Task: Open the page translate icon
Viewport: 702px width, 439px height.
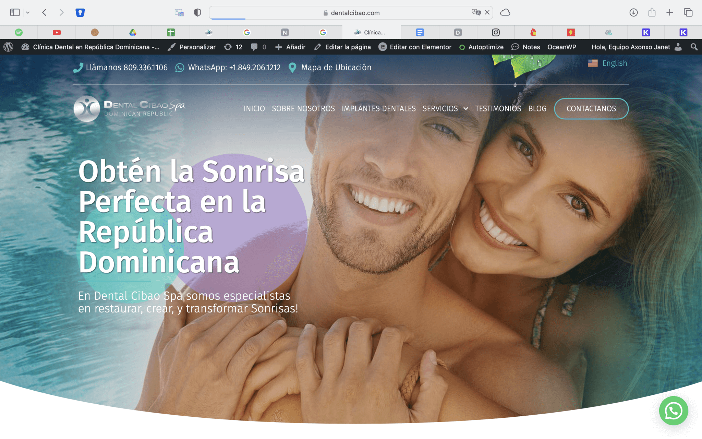Action: point(476,13)
